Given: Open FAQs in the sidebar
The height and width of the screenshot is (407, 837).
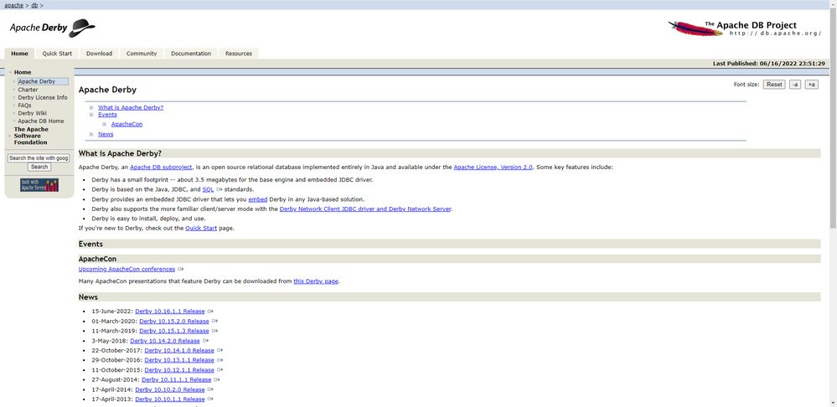Looking at the screenshot, I should pyautogui.click(x=24, y=106).
